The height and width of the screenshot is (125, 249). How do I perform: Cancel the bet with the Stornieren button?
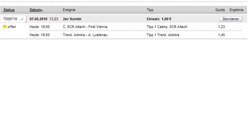click(x=231, y=19)
